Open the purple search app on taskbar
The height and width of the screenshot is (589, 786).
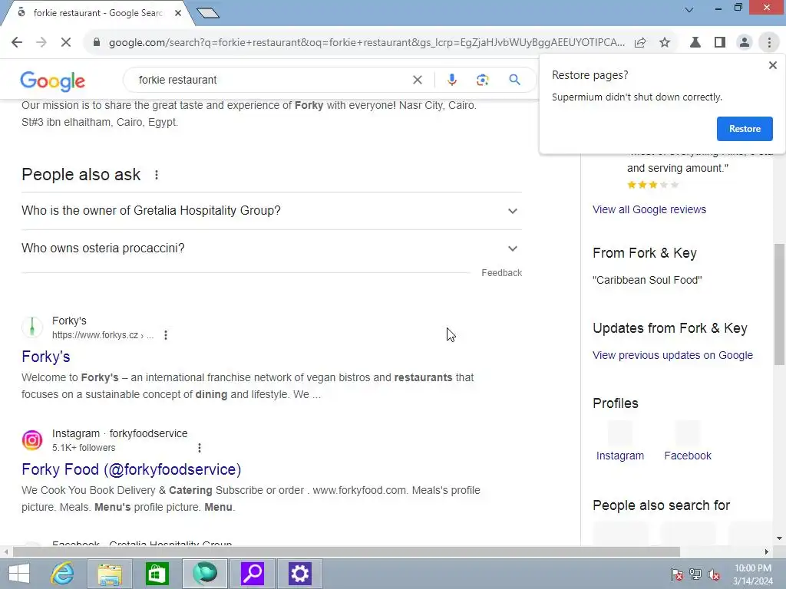pos(252,574)
